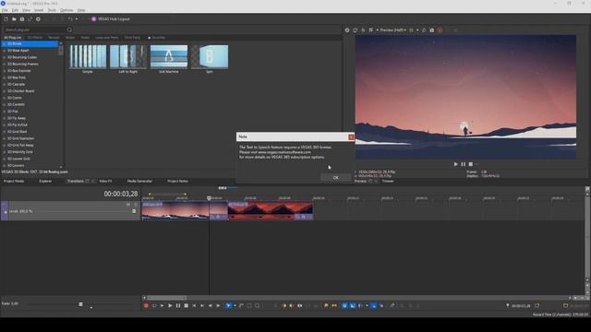Go to start button in transport bar
The image size is (591, 332).
pyautogui.click(x=194, y=305)
